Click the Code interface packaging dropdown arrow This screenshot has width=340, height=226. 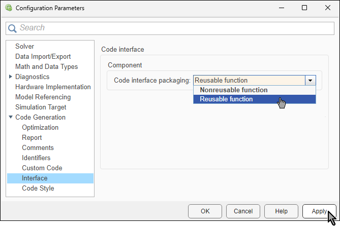(x=311, y=81)
